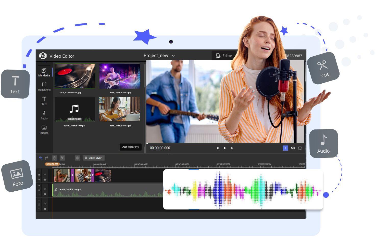Click the scissors cut tool in timeline toolbar
This screenshot has height=237, width=376.
tap(62, 158)
